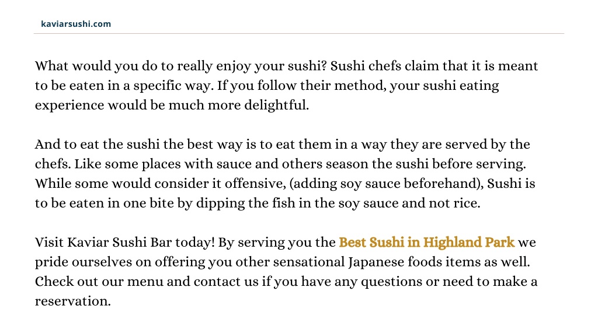Open the kaviarsushi.com link
This screenshot has width=598, height=336.
click(76, 23)
